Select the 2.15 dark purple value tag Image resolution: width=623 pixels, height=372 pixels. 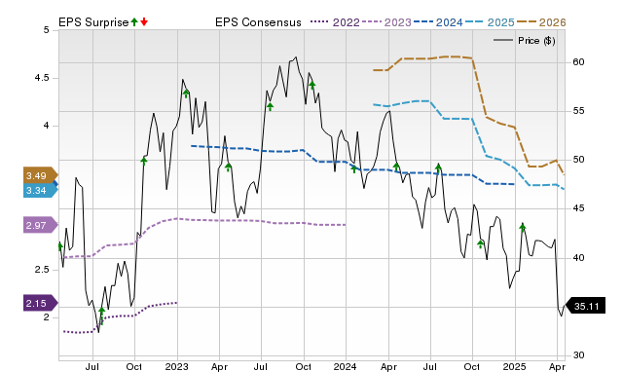pos(40,304)
